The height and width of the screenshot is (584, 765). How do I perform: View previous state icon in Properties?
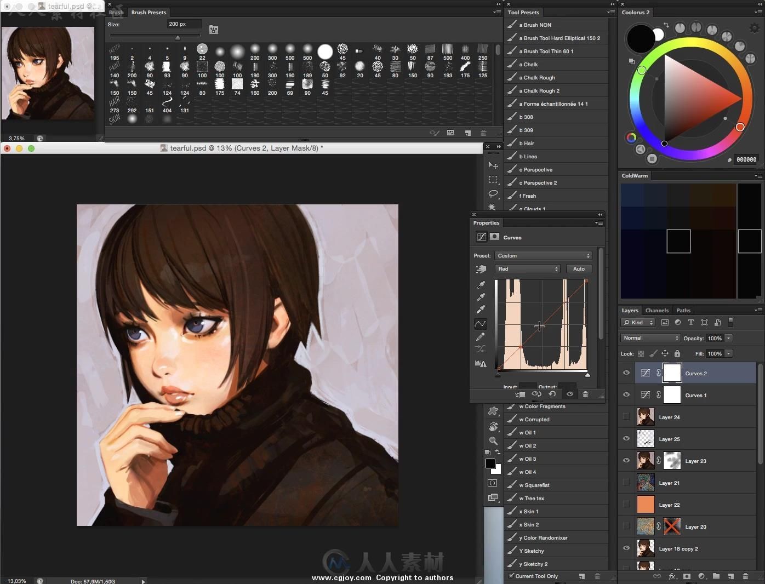coord(536,394)
